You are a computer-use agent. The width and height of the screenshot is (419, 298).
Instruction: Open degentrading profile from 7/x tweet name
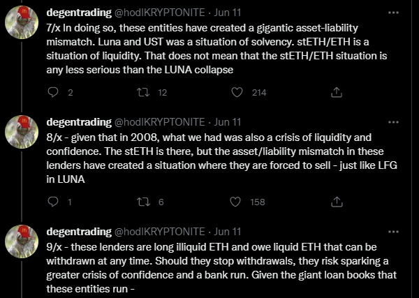pyautogui.click(x=79, y=13)
